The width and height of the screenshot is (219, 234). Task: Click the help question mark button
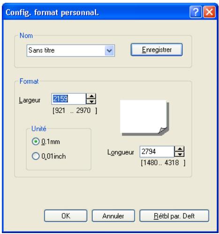(196, 12)
